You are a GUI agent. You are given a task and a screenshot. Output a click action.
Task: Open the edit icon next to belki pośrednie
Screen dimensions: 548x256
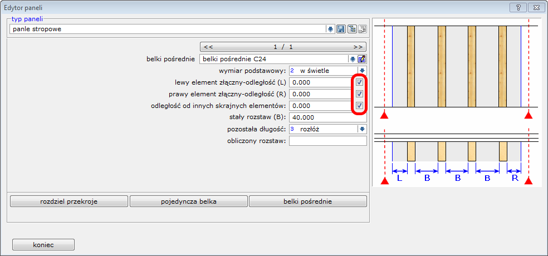(361, 59)
